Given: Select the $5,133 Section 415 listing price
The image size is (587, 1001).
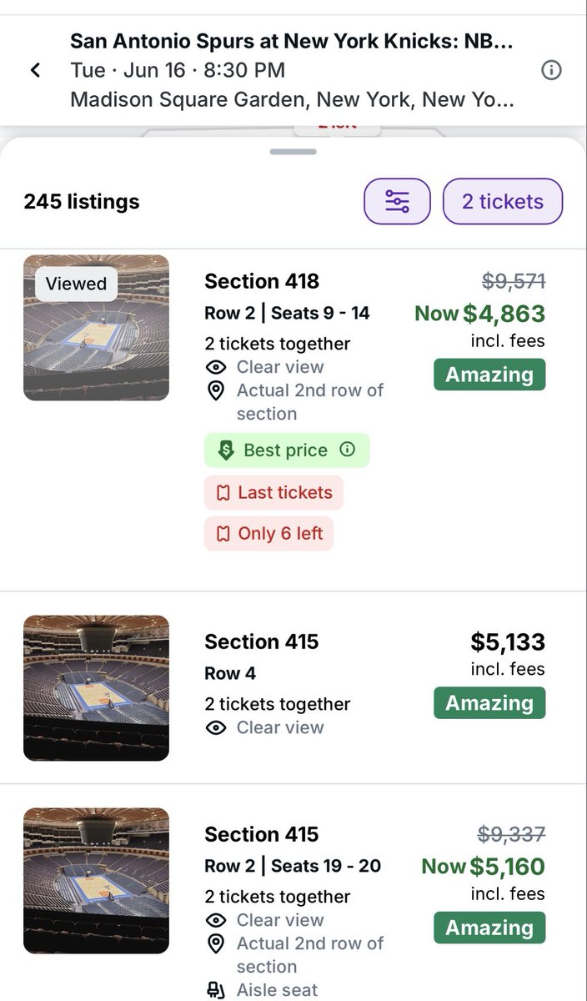Looking at the screenshot, I should [x=508, y=641].
